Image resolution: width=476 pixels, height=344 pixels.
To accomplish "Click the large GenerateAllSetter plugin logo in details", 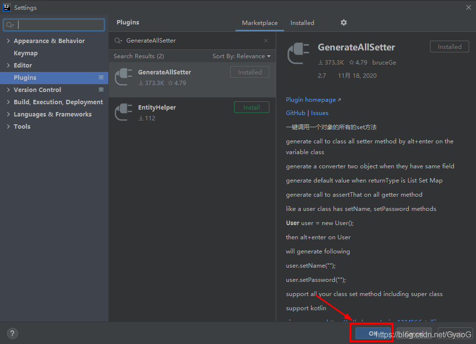I will point(298,53).
